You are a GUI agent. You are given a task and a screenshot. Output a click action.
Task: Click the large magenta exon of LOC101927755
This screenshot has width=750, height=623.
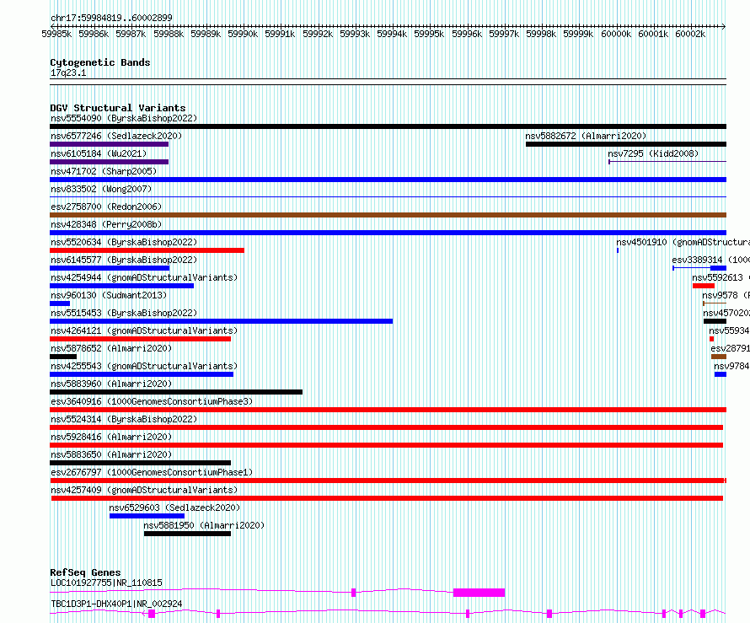coord(479,593)
